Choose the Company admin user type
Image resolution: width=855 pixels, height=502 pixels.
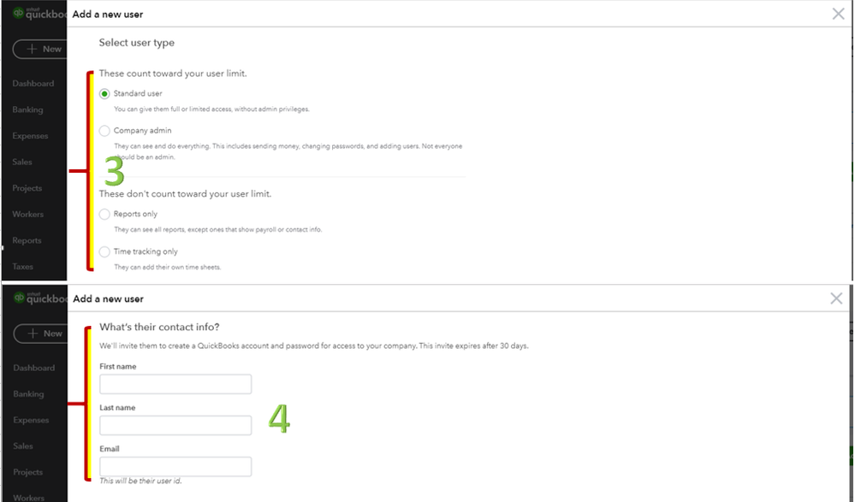[x=104, y=131]
